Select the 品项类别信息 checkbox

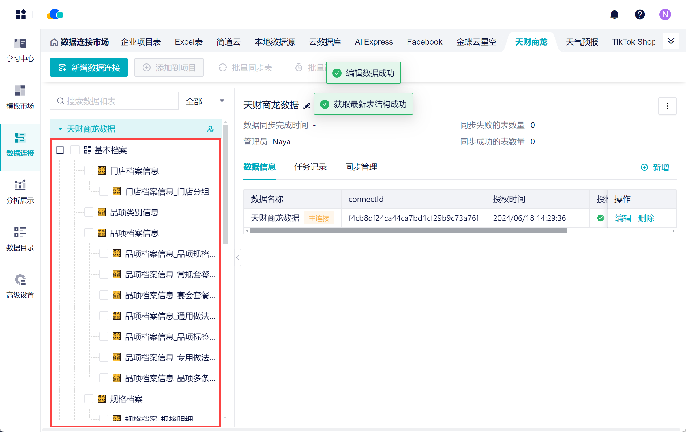[89, 212]
